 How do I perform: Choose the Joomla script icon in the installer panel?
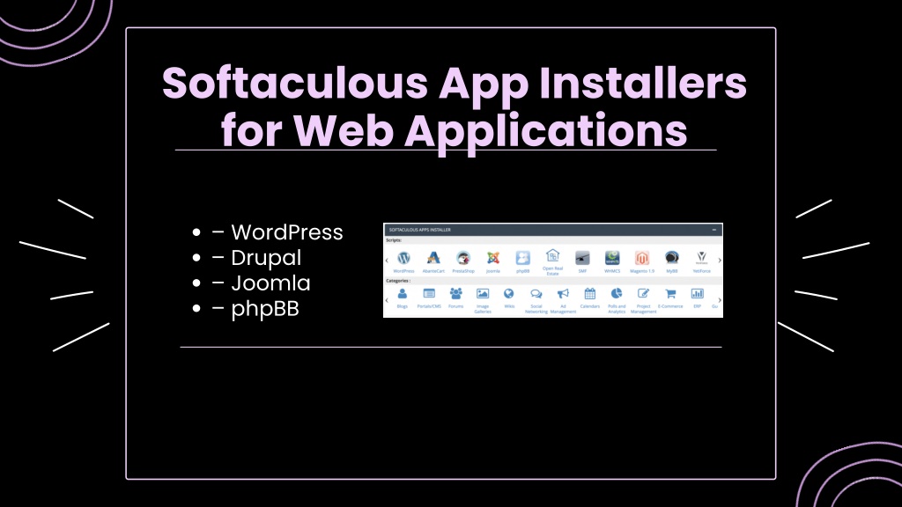point(493,258)
